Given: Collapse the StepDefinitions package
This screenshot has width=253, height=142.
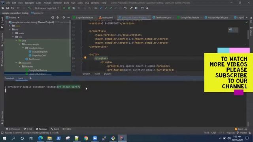Looking at the screenshot, I should [x=23, y=48].
